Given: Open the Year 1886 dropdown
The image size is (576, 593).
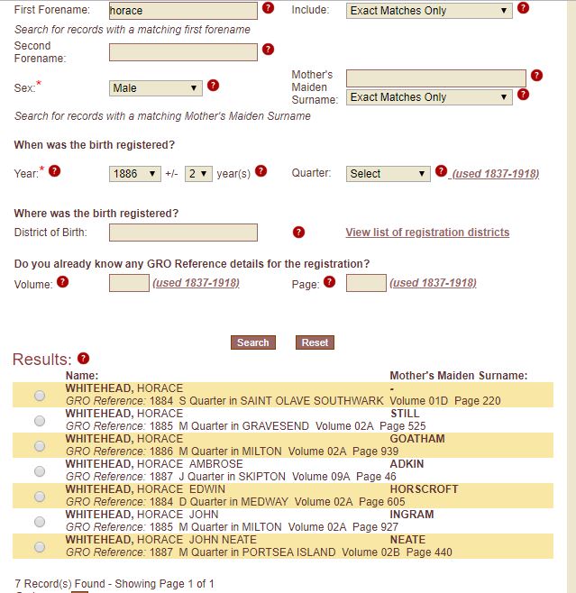Looking at the screenshot, I should pos(135,174).
